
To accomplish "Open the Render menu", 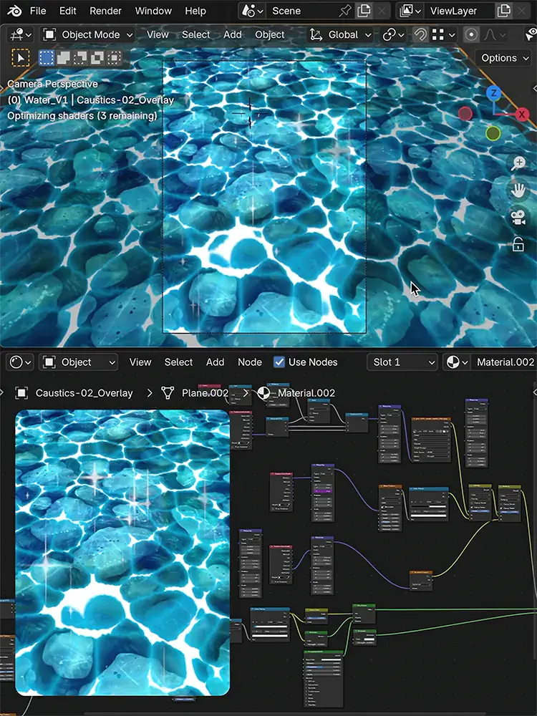I will click(x=105, y=11).
